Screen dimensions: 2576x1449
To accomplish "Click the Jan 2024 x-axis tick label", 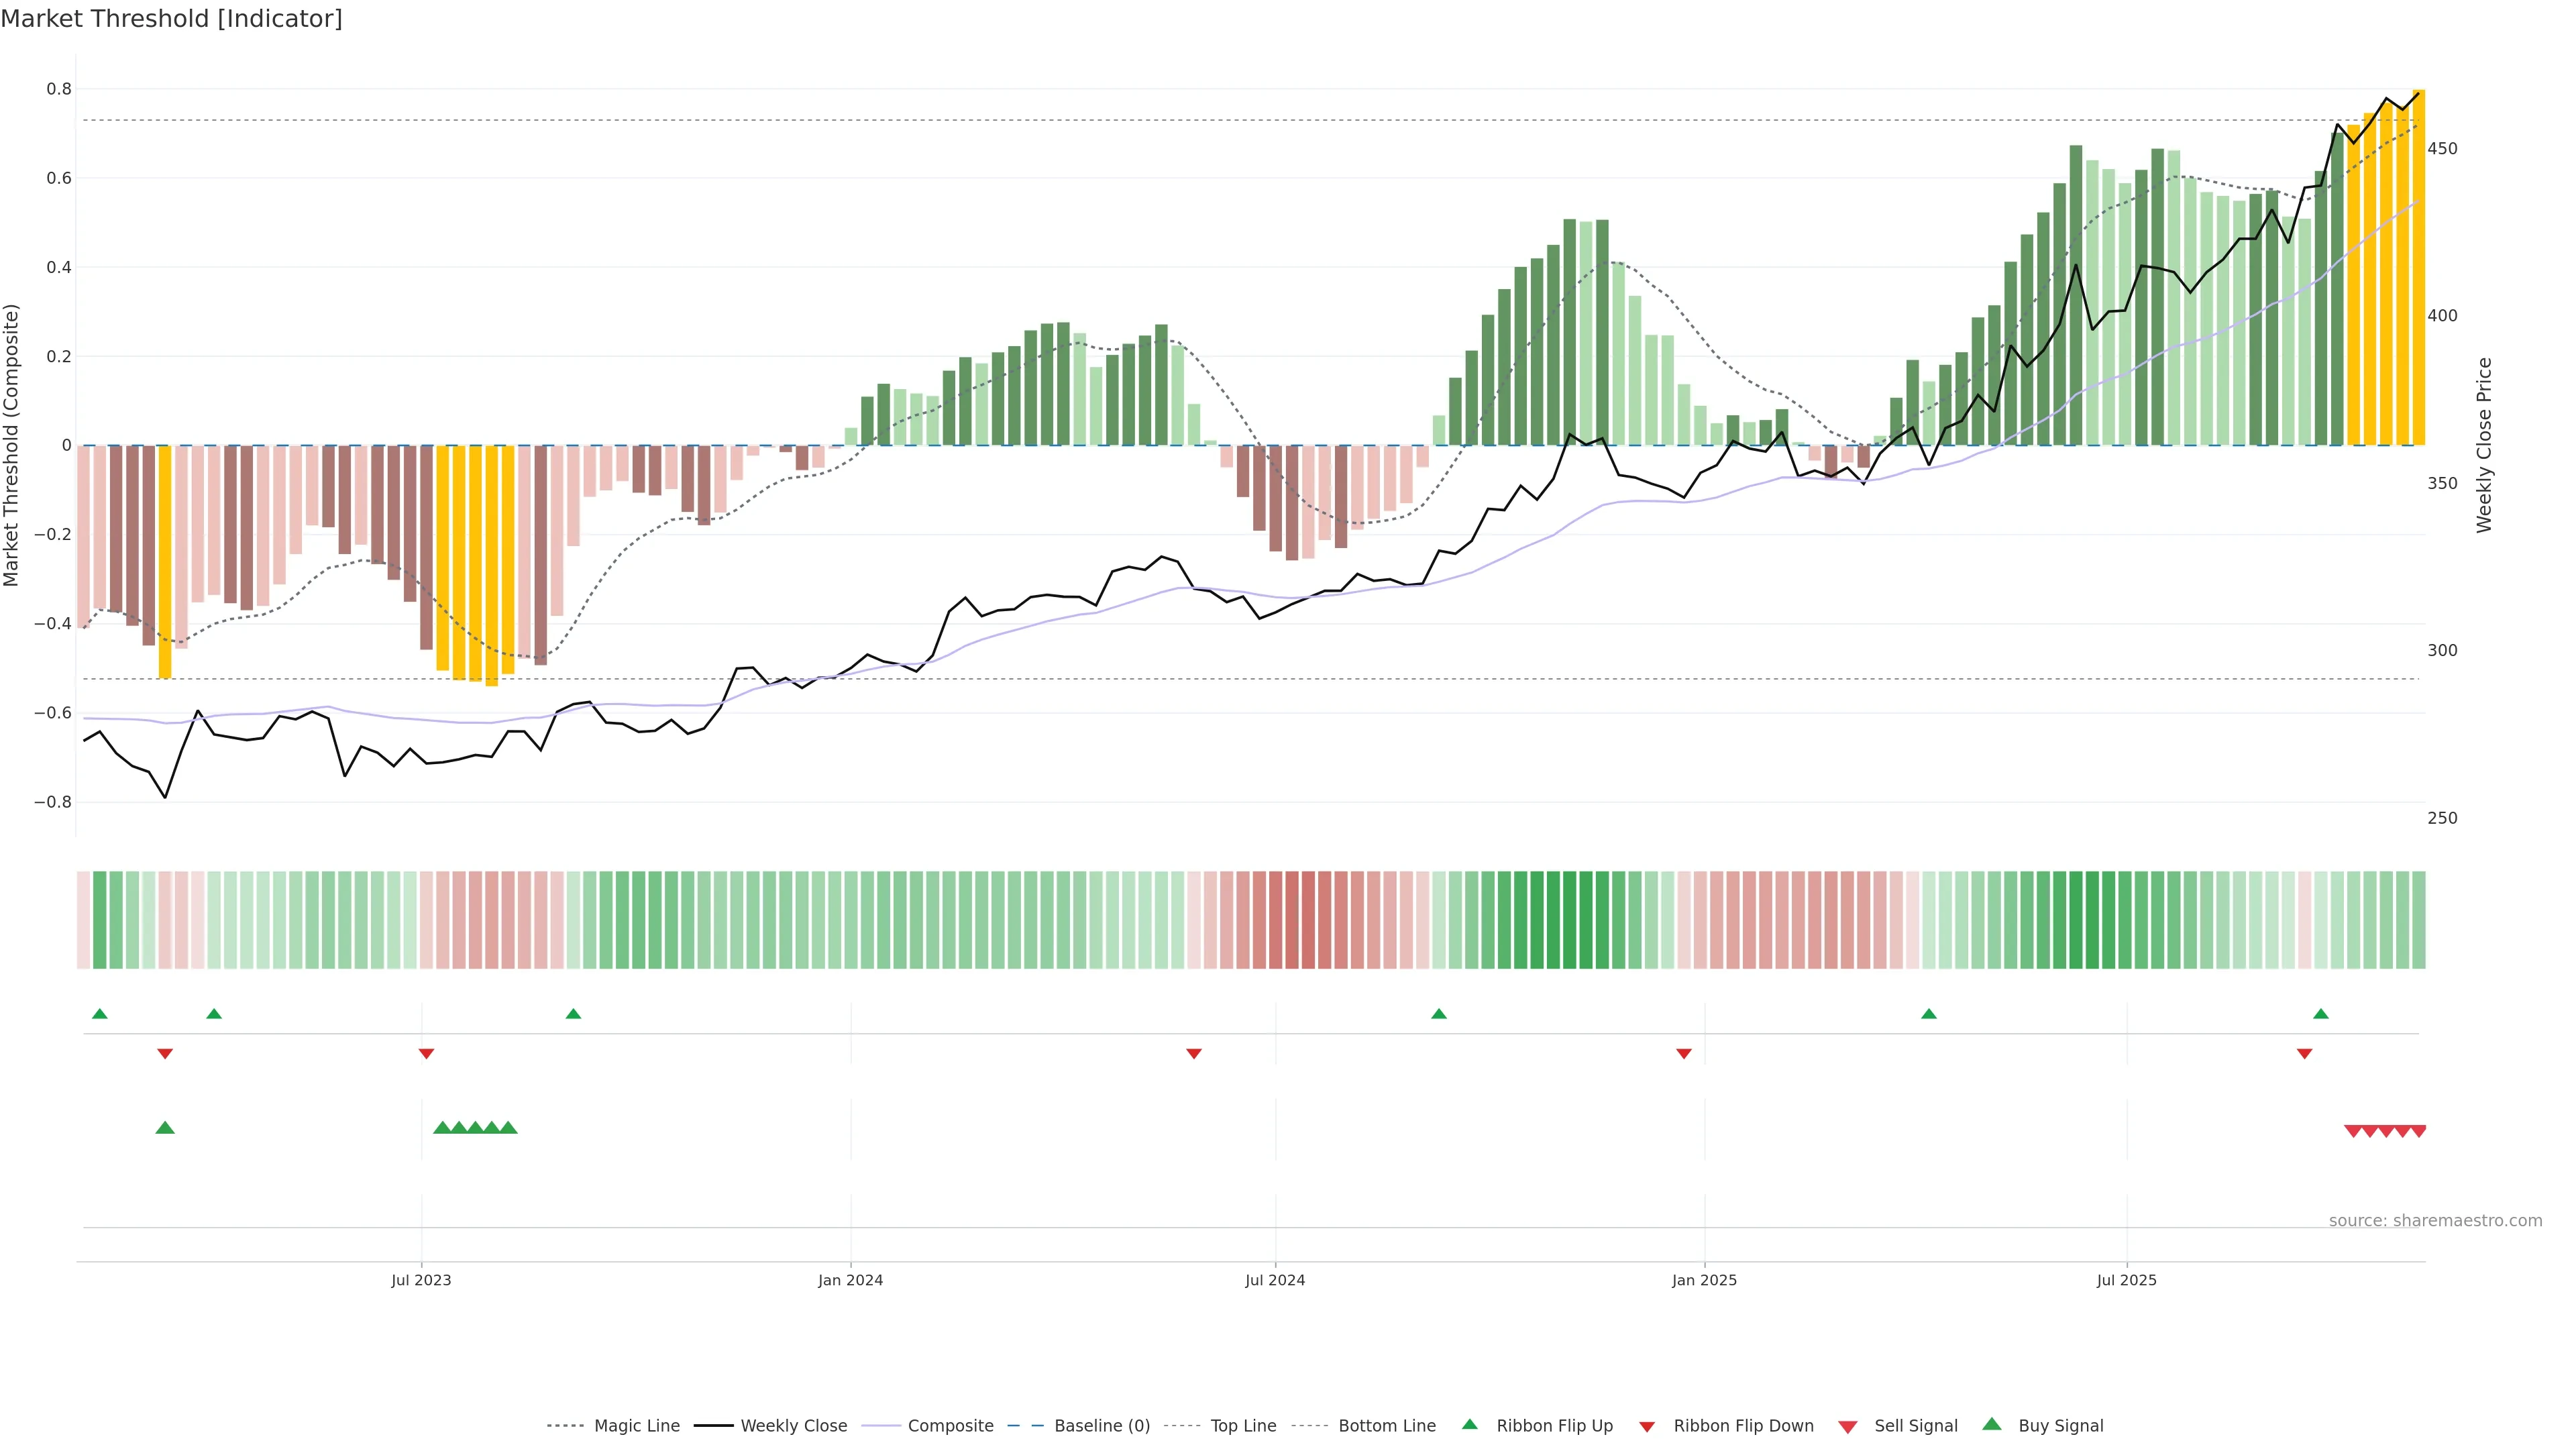I will (850, 1280).
